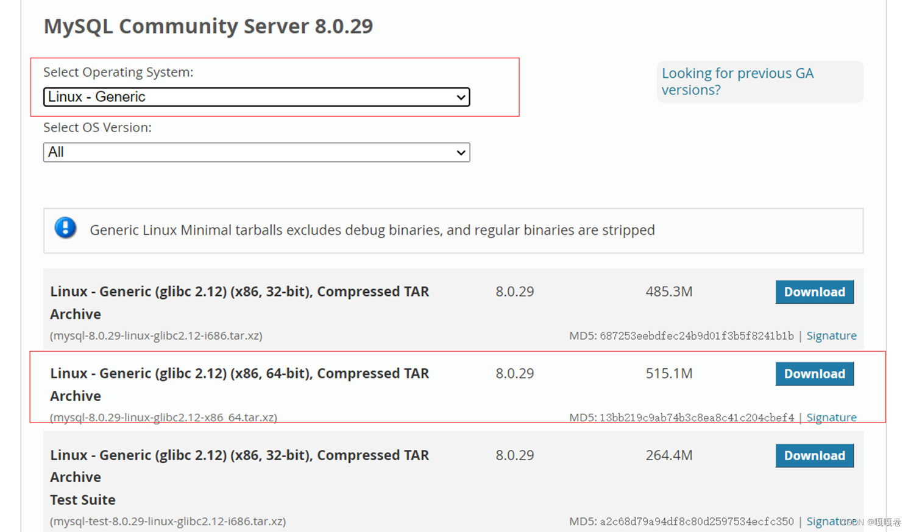
Task: Click MD5 hash beginning with 13bb219c
Action: tap(697, 417)
